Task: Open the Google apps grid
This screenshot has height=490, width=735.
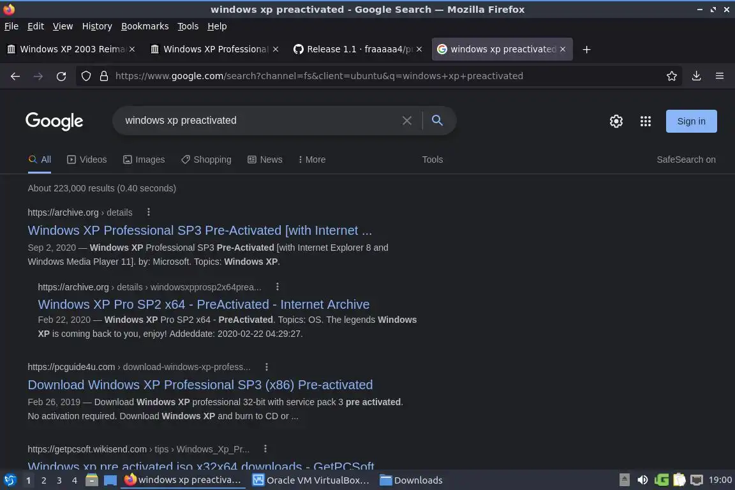Action: pos(646,121)
